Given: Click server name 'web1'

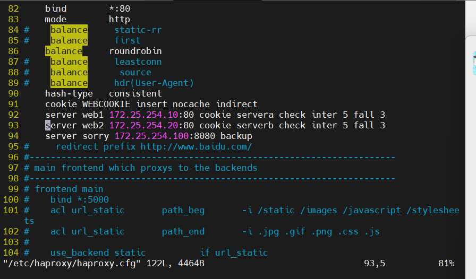Looking at the screenshot, I should coord(93,115).
